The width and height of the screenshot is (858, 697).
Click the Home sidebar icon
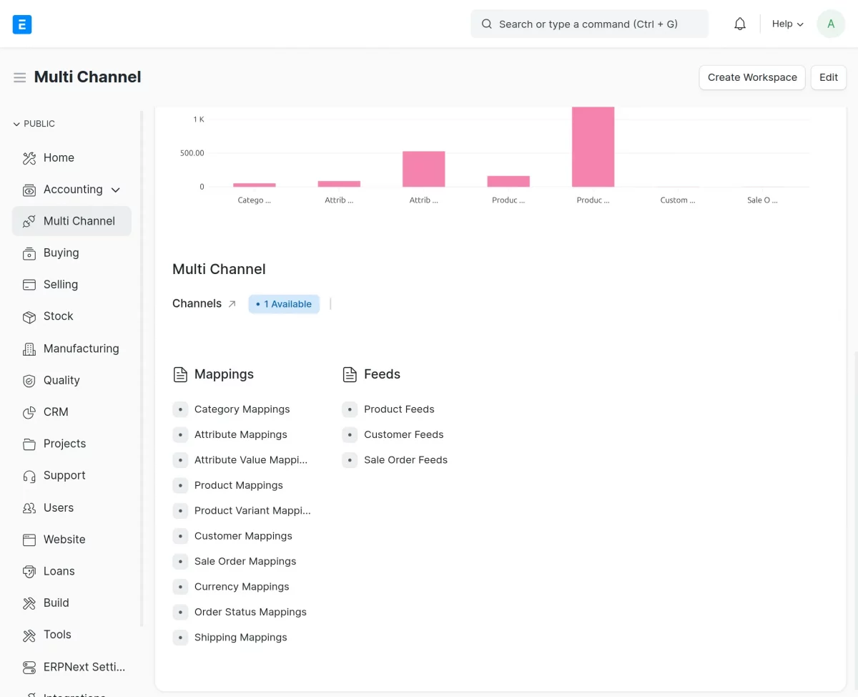pyautogui.click(x=29, y=158)
